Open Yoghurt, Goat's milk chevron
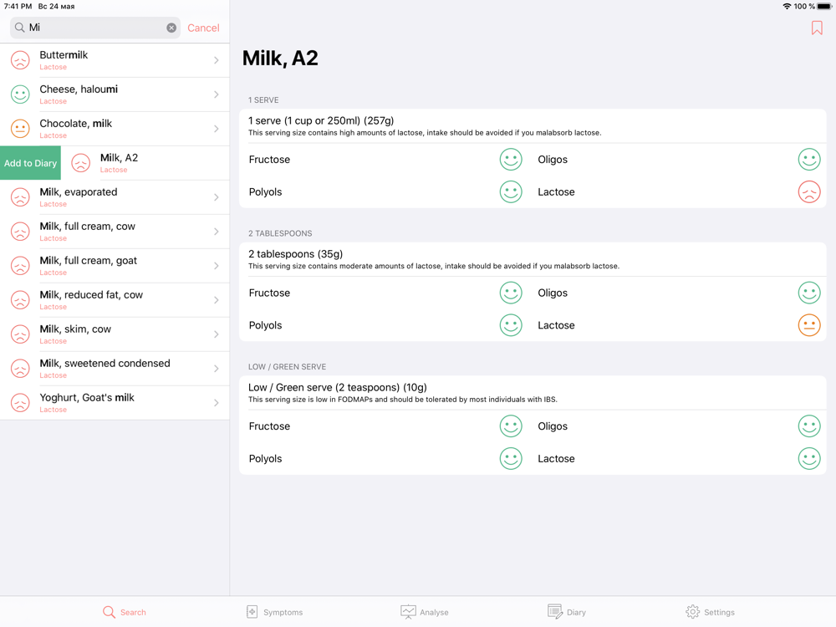The image size is (836, 627). coord(217,403)
